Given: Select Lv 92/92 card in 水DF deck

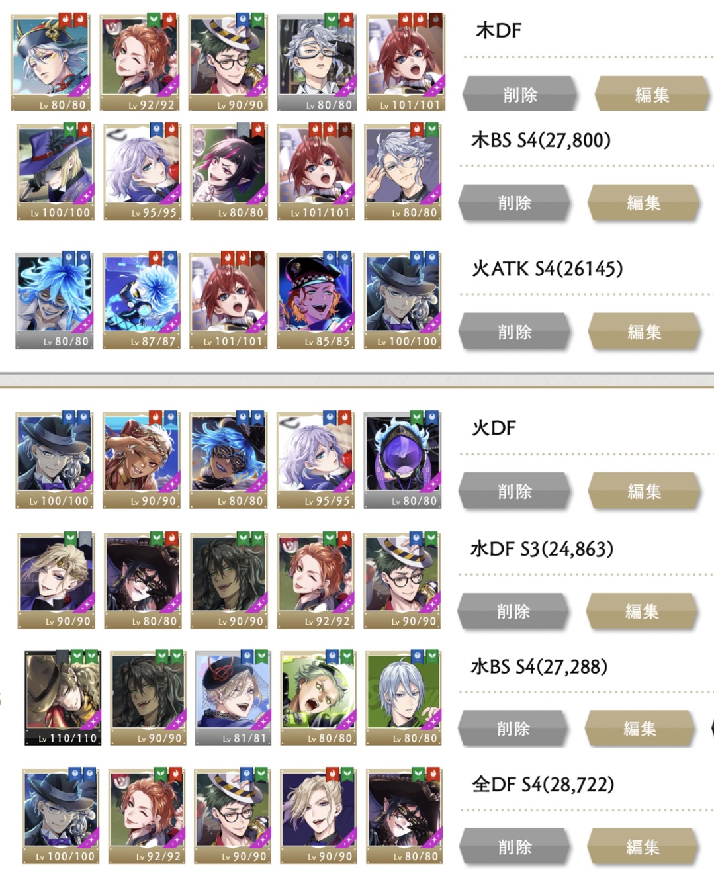Looking at the screenshot, I should (316, 580).
